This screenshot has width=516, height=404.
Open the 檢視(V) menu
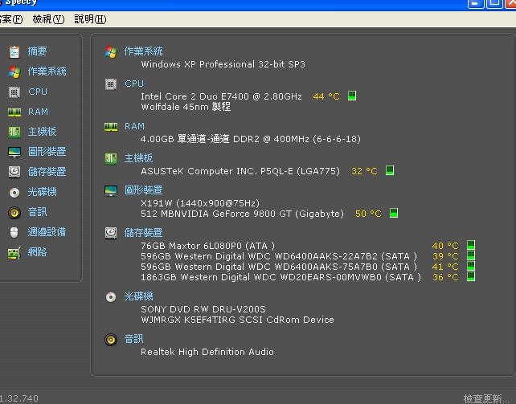click(x=48, y=19)
